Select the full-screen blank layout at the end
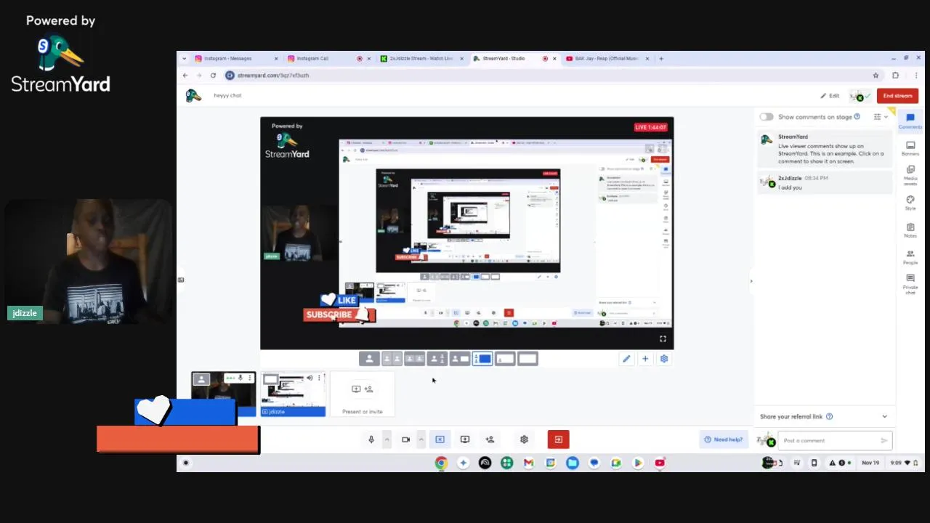The width and height of the screenshot is (930, 523). tap(527, 359)
